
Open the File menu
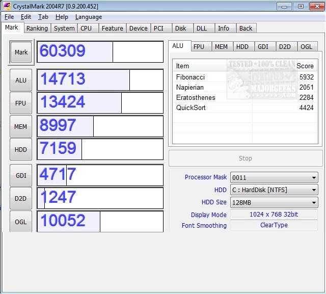9,17
